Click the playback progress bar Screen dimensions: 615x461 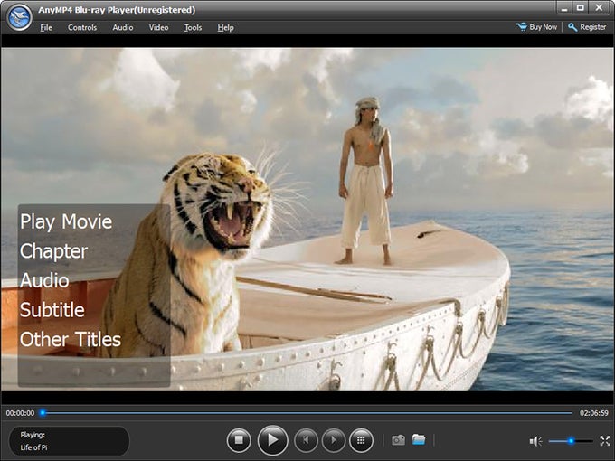point(307,413)
